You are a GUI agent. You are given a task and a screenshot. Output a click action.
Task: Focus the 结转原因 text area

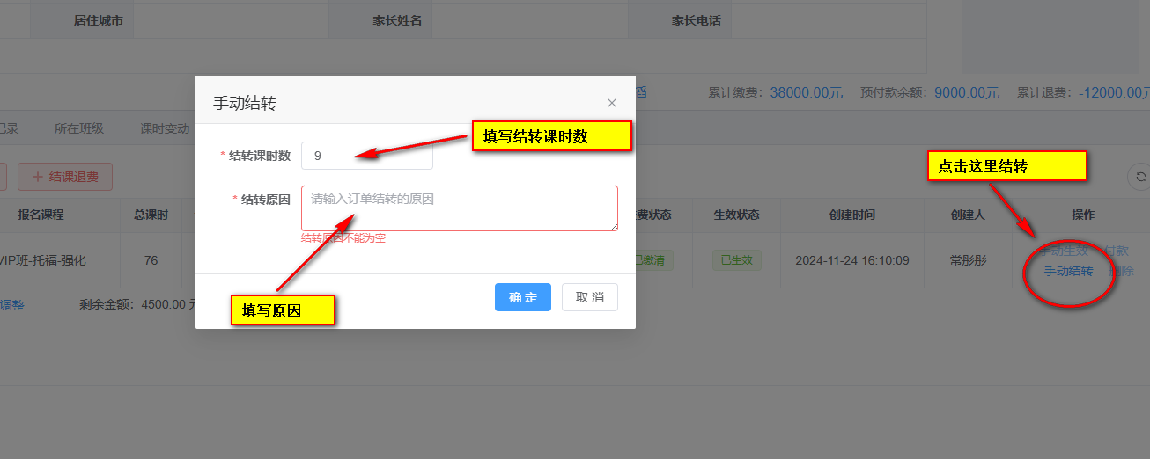click(x=459, y=208)
